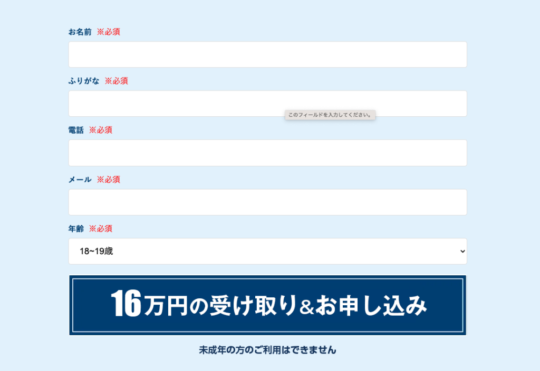Click the お名前 field label
The height and width of the screenshot is (371, 540).
[x=80, y=32]
